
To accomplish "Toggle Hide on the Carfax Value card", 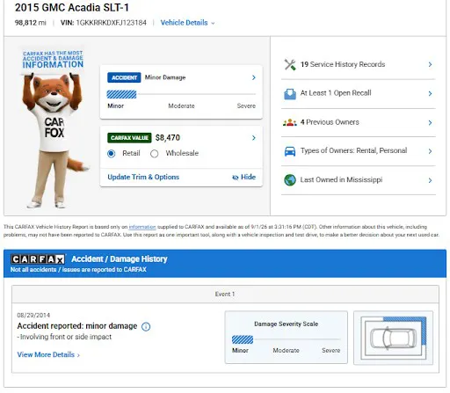I will click(243, 177).
